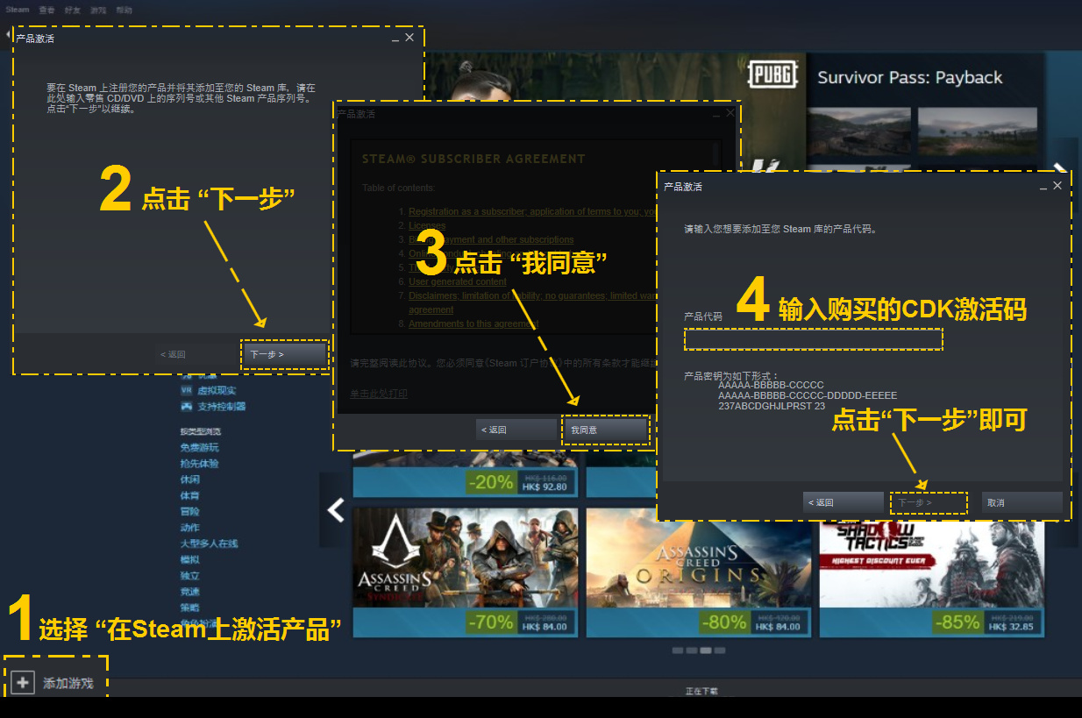Minimize the product code dialog
Image resolution: width=1082 pixels, height=718 pixels.
point(1043,187)
